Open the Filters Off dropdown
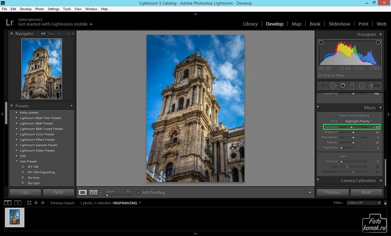 click(364, 203)
